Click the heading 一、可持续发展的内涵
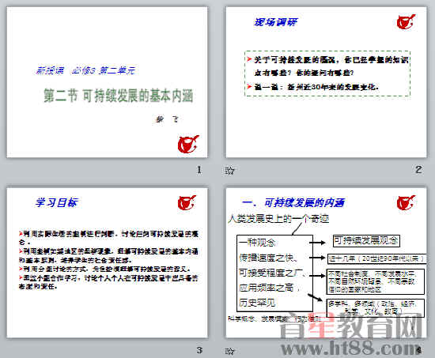The width and height of the screenshot is (435, 358). (293, 203)
